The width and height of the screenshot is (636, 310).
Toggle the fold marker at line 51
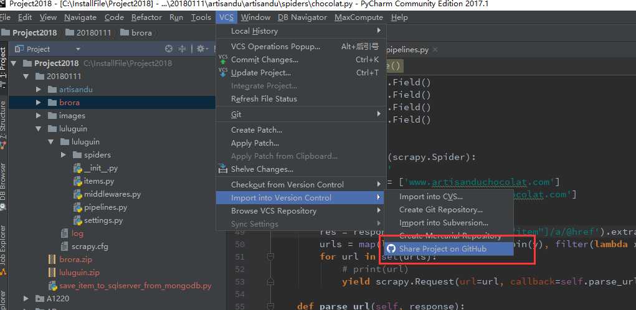[270, 257]
